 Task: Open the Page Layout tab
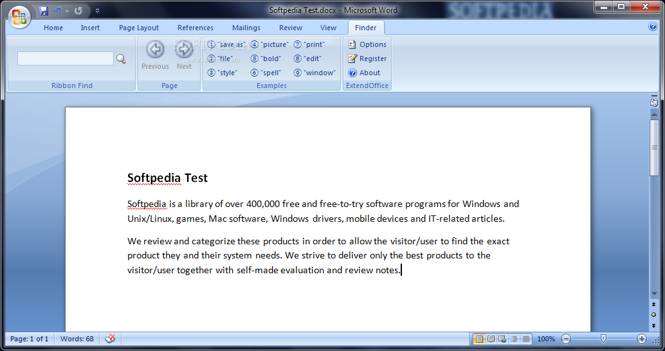pyautogui.click(x=139, y=28)
